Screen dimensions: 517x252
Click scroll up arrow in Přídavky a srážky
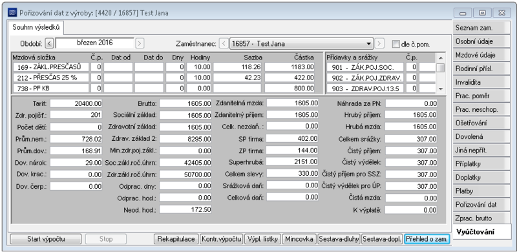(440, 58)
